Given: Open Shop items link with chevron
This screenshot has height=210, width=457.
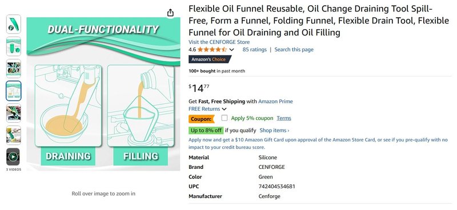Looking at the screenshot, I should tap(274, 131).
